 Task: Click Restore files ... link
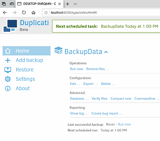[x=97, y=69]
